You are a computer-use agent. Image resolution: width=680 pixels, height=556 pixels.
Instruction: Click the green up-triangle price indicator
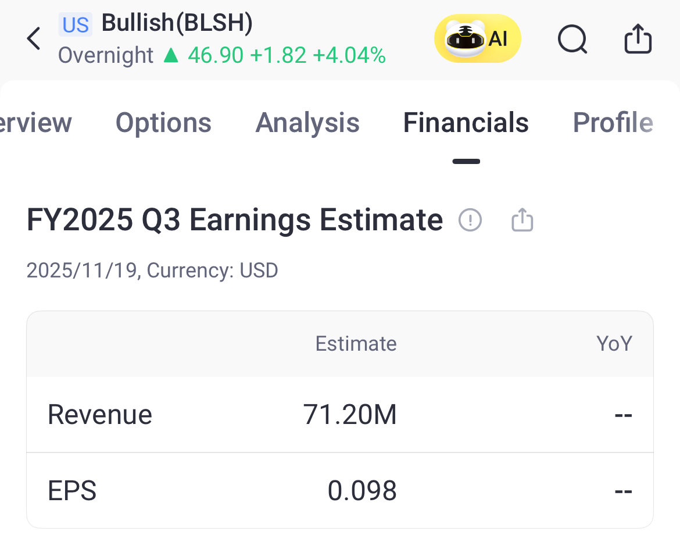coord(170,55)
